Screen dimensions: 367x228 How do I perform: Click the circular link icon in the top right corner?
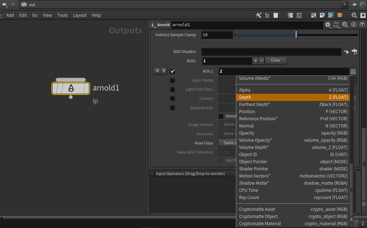click(x=362, y=4)
